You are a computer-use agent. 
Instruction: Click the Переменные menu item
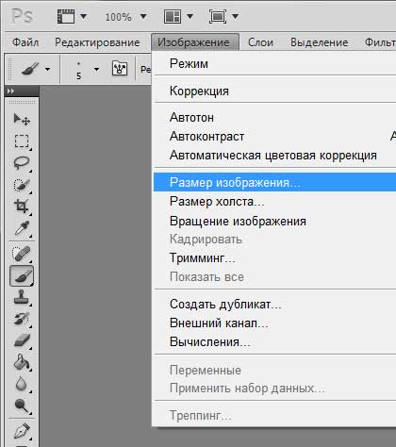[274, 370]
